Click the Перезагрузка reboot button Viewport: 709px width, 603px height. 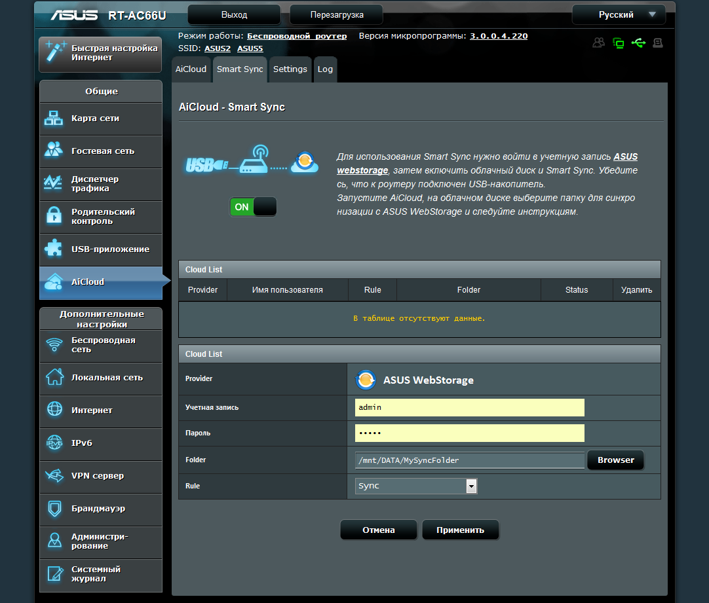tap(336, 15)
